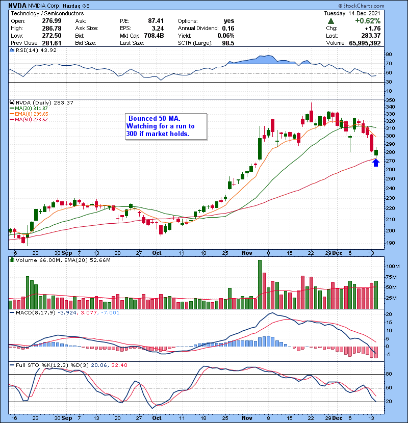The width and height of the screenshot is (408, 423).
Task: Click the MACD signal value '3.077'
Action: (89, 313)
